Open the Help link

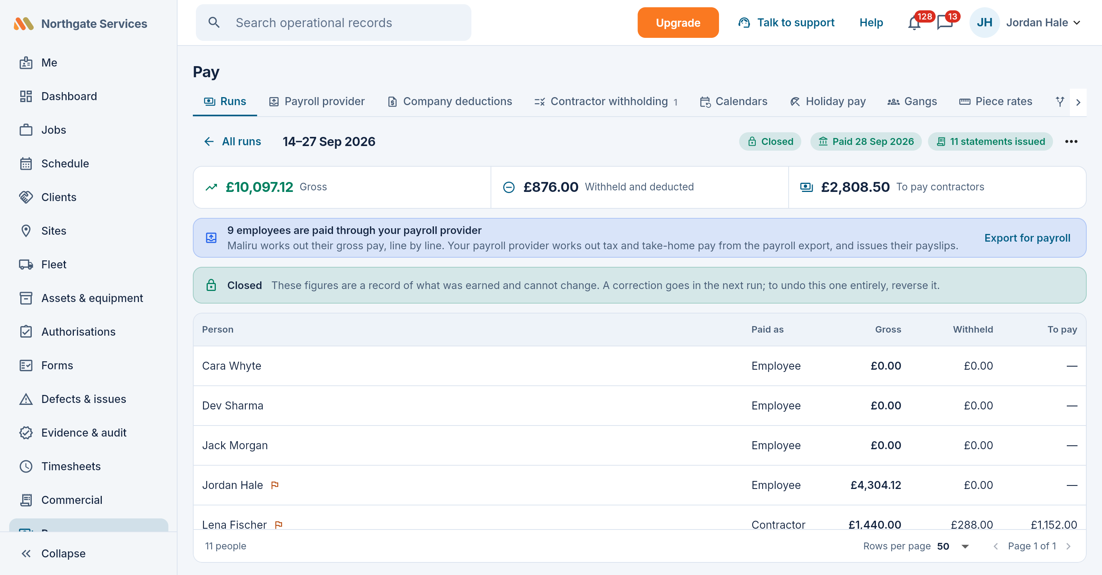(871, 23)
